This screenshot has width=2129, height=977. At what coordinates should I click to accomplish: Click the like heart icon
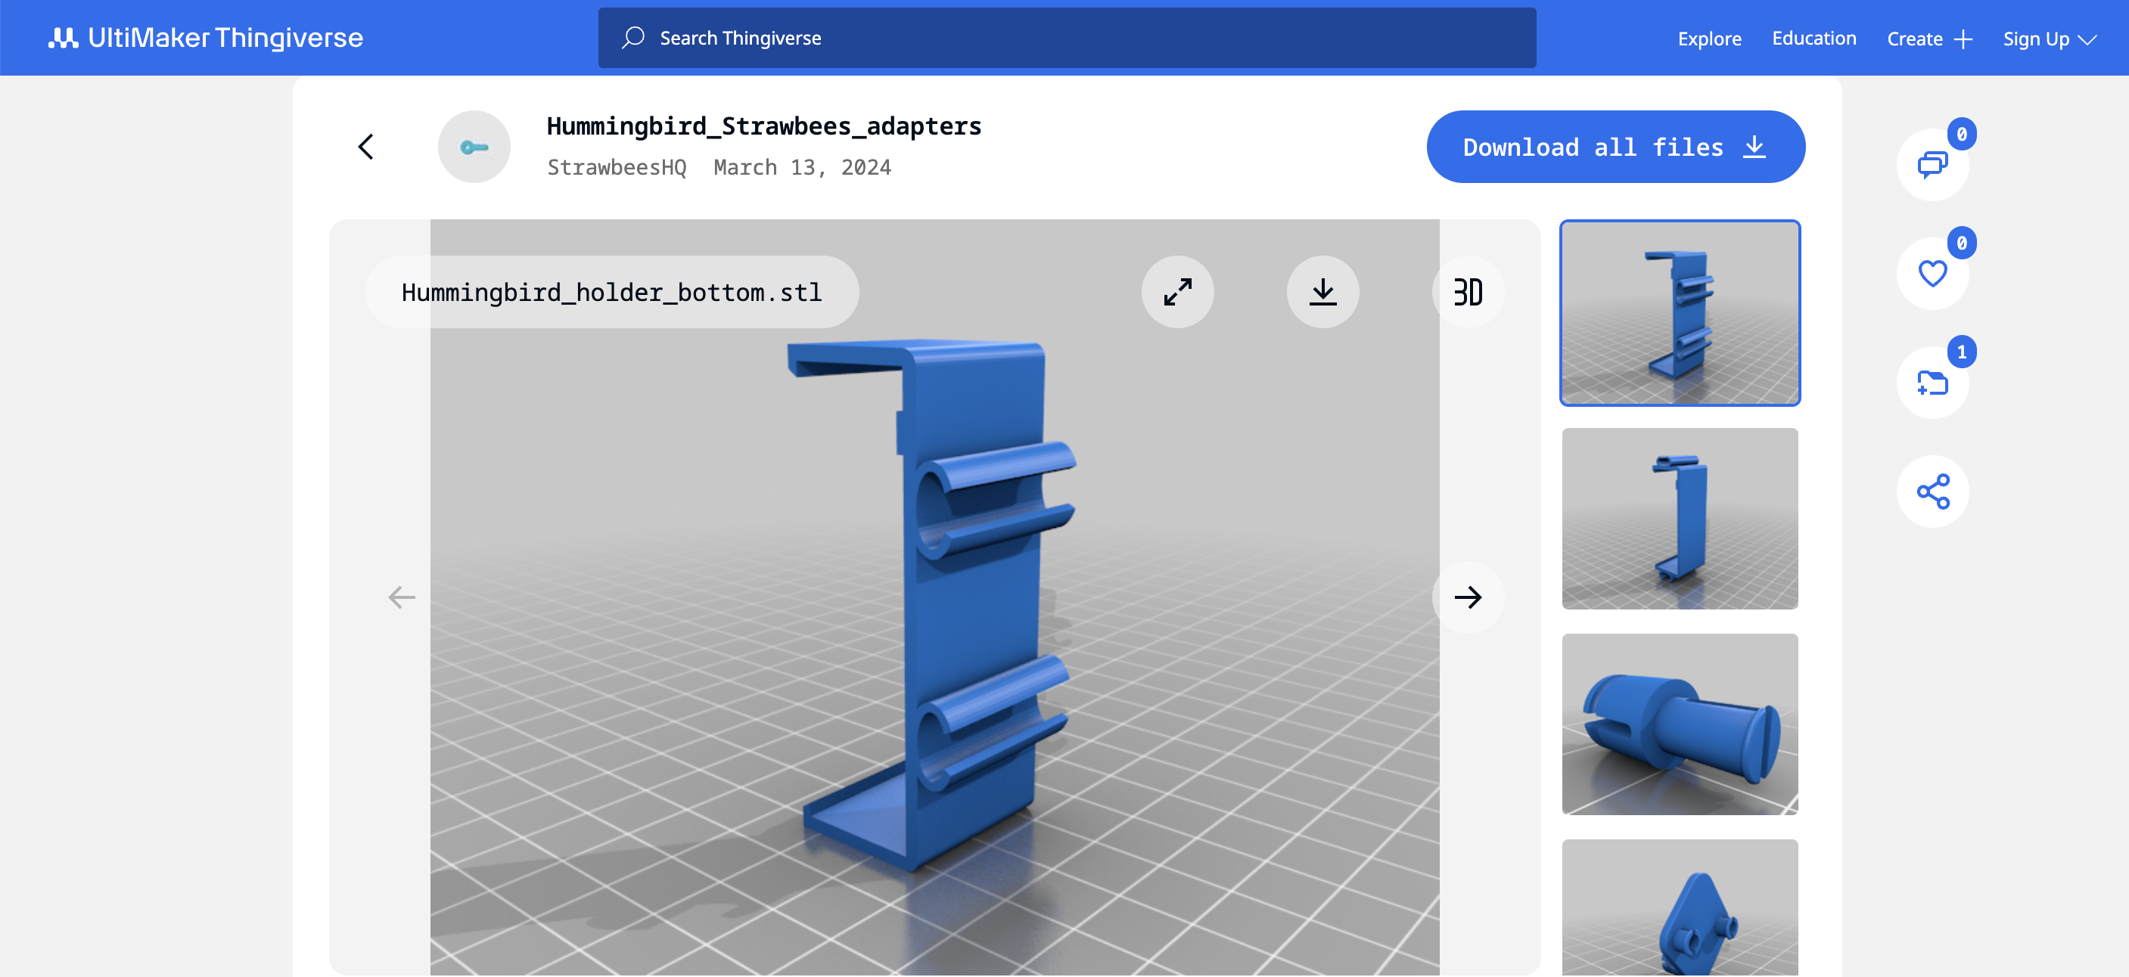click(1932, 273)
